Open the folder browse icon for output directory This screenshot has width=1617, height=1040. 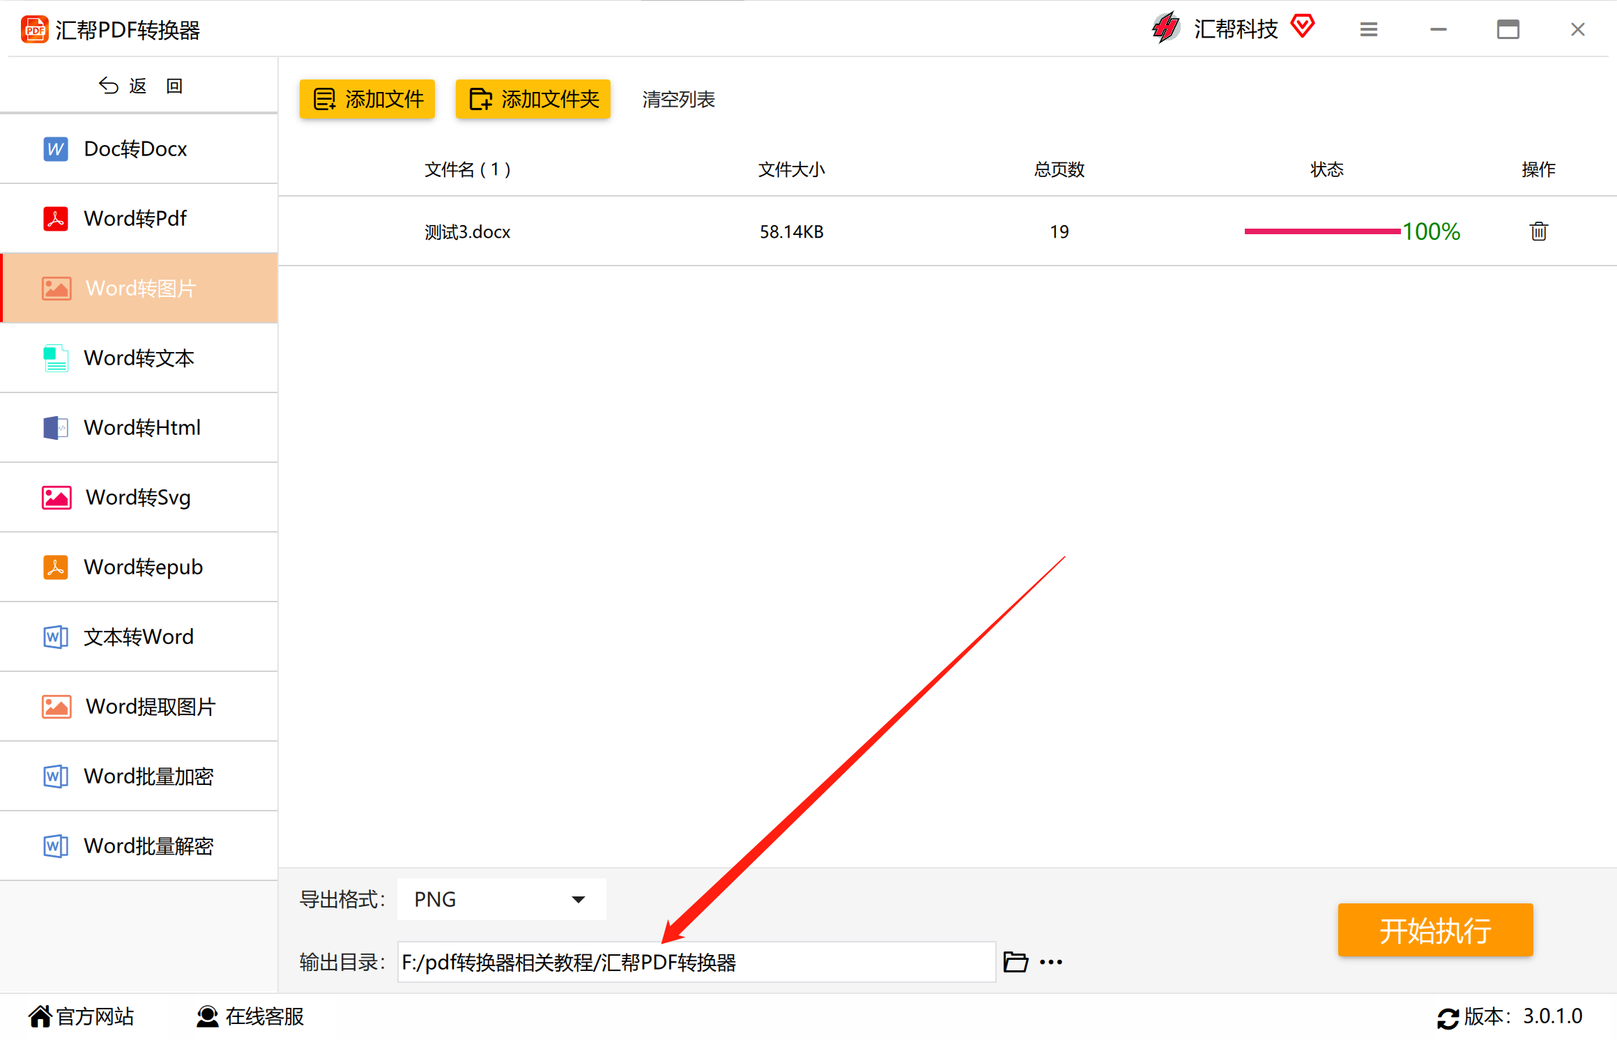coord(1016,962)
